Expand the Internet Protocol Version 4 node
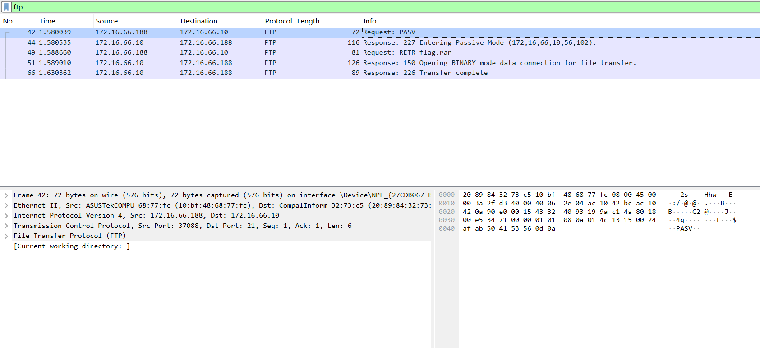760x348 pixels. pyautogui.click(x=6, y=216)
